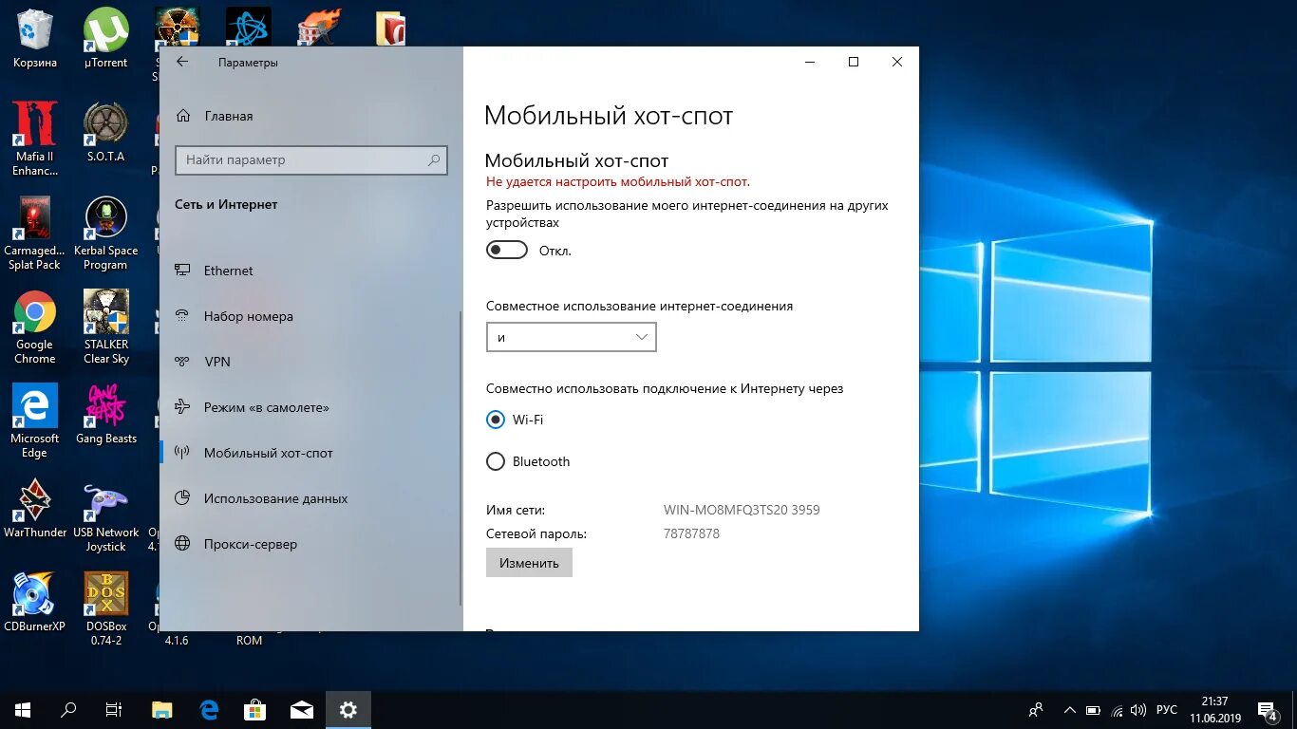Open the Windows Start menu

point(23,709)
